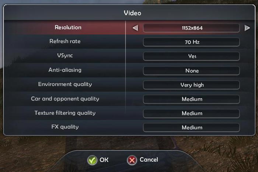
Task: Click the left arrow next to Resolution
Action: click(x=135, y=28)
